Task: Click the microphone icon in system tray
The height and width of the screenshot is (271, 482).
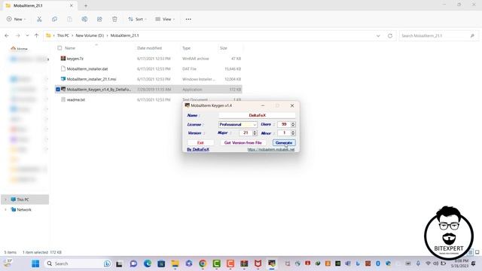Action: point(418,263)
